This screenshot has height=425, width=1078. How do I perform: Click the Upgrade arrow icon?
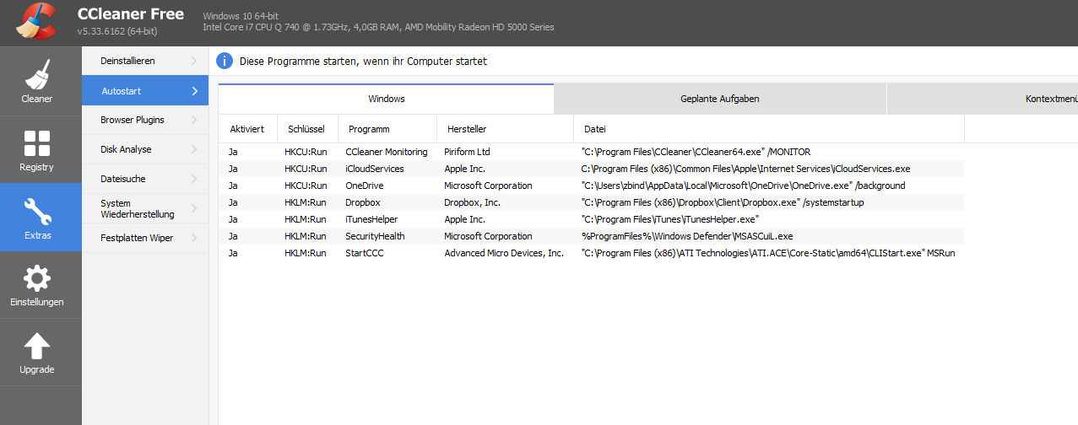click(37, 346)
